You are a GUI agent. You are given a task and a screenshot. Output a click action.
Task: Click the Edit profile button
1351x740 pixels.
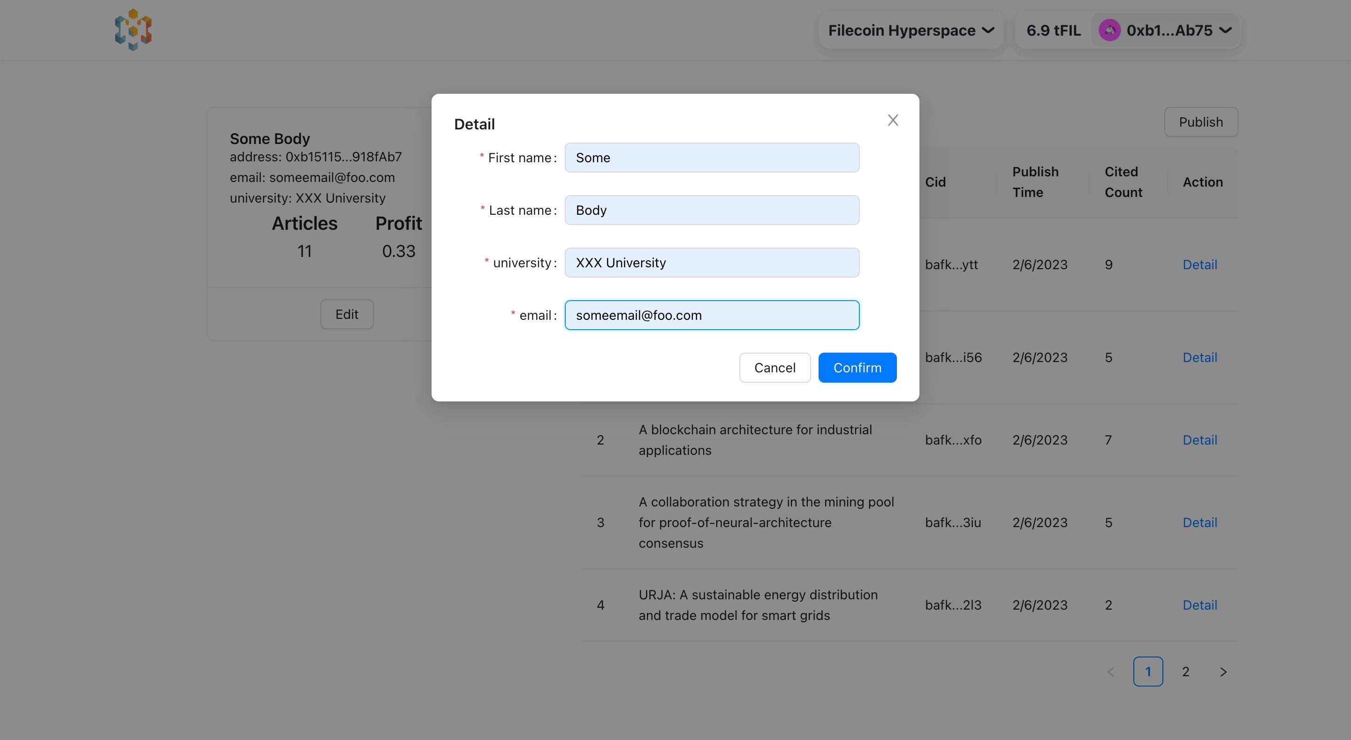coord(346,314)
